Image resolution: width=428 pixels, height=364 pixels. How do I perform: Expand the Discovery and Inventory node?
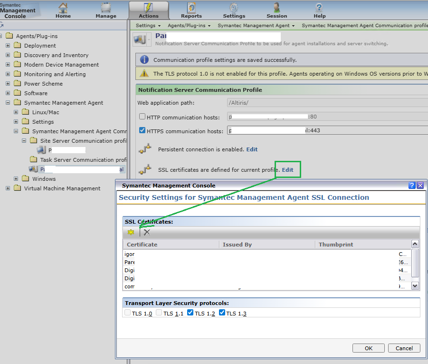pos(8,55)
